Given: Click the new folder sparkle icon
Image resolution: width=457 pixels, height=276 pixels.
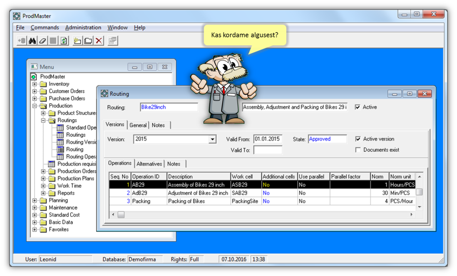Looking at the screenshot, I should (x=77, y=41).
